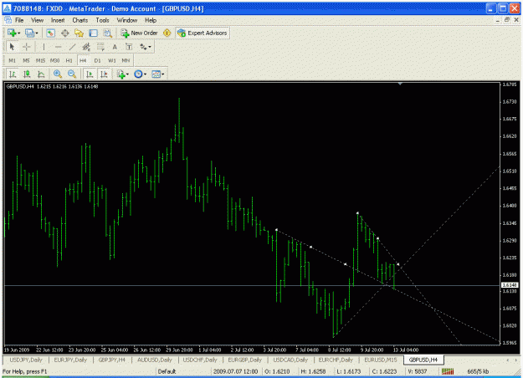This screenshot has height=378, width=523.
Task: Select the Text Label 'T' tool
Action: 129,47
